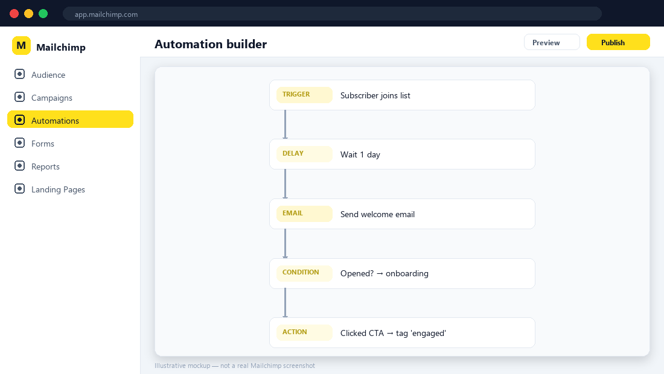Image resolution: width=664 pixels, height=374 pixels.
Task: Click the Campaigns sidebar icon
Action: click(x=19, y=97)
